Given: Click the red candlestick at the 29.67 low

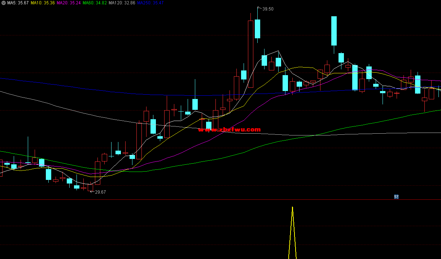Looking at the screenshot, I should coord(90,187).
